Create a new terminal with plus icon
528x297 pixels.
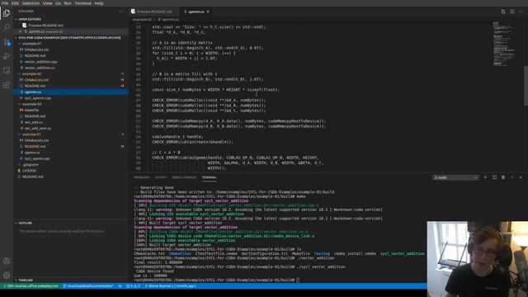pyautogui.click(x=485, y=177)
